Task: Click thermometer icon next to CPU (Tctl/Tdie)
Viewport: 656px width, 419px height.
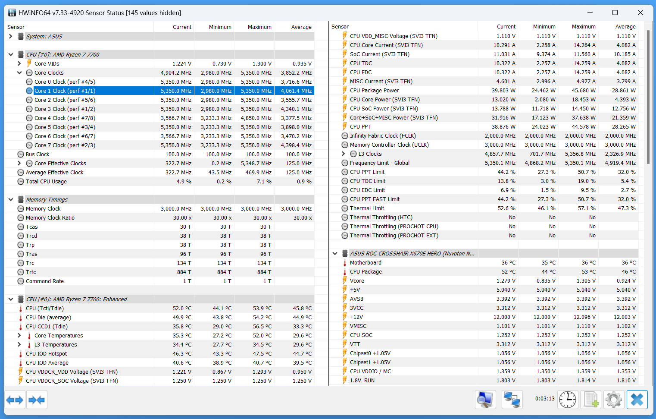Action: pyautogui.click(x=21, y=308)
